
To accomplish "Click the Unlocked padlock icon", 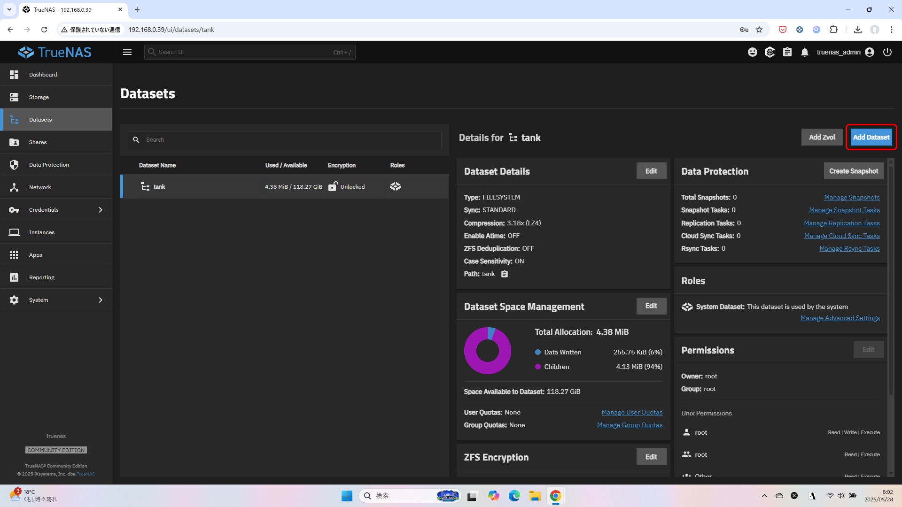I will point(333,186).
